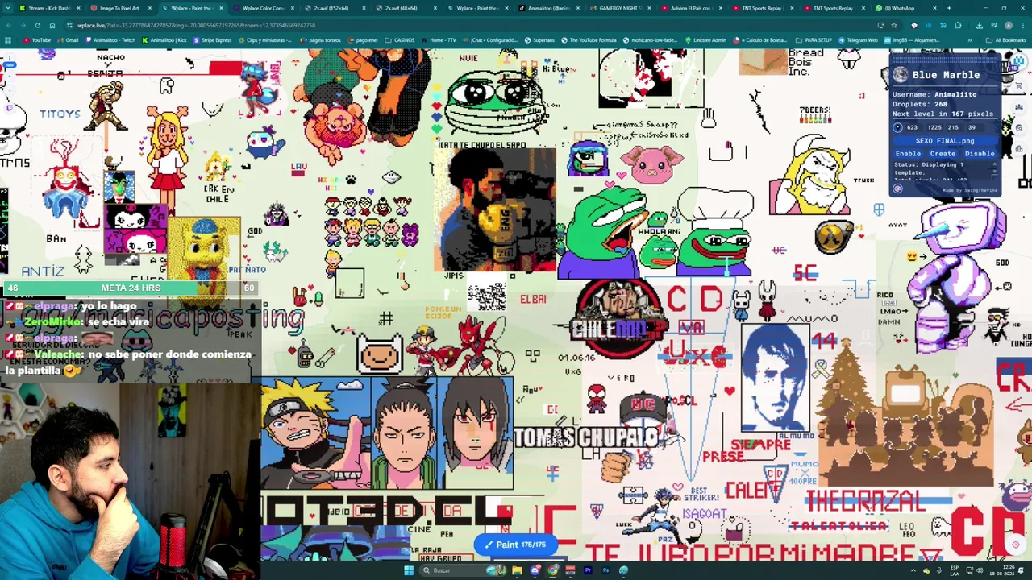Screen dimensions: 1032x580
Task: Click Create in Blue Marble panel
Action: click(943, 154)
